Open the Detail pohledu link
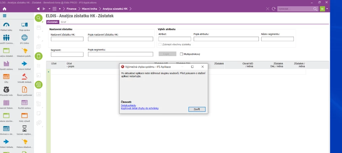Viewport: 342px width, 153px height. [x=128, y=106]
